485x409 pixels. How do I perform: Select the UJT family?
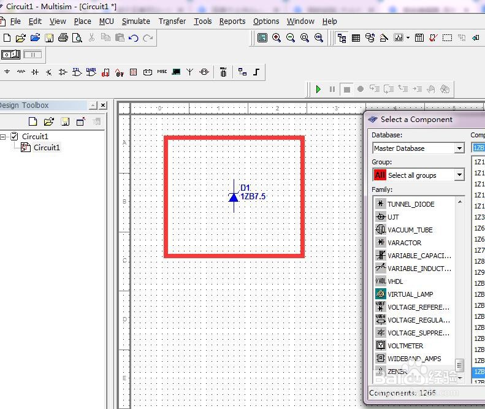[x=393, y=217]
